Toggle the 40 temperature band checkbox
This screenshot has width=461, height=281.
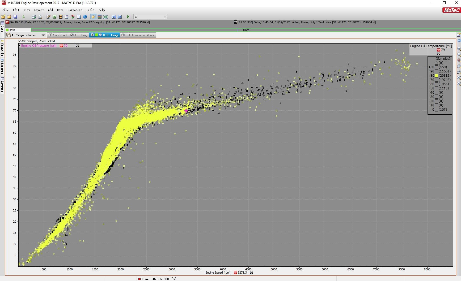(x=436, y=93)
